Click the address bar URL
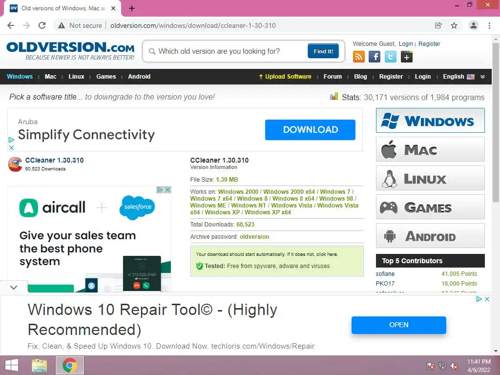This screenshot has width=500, height=375. [x=193, y=25]
